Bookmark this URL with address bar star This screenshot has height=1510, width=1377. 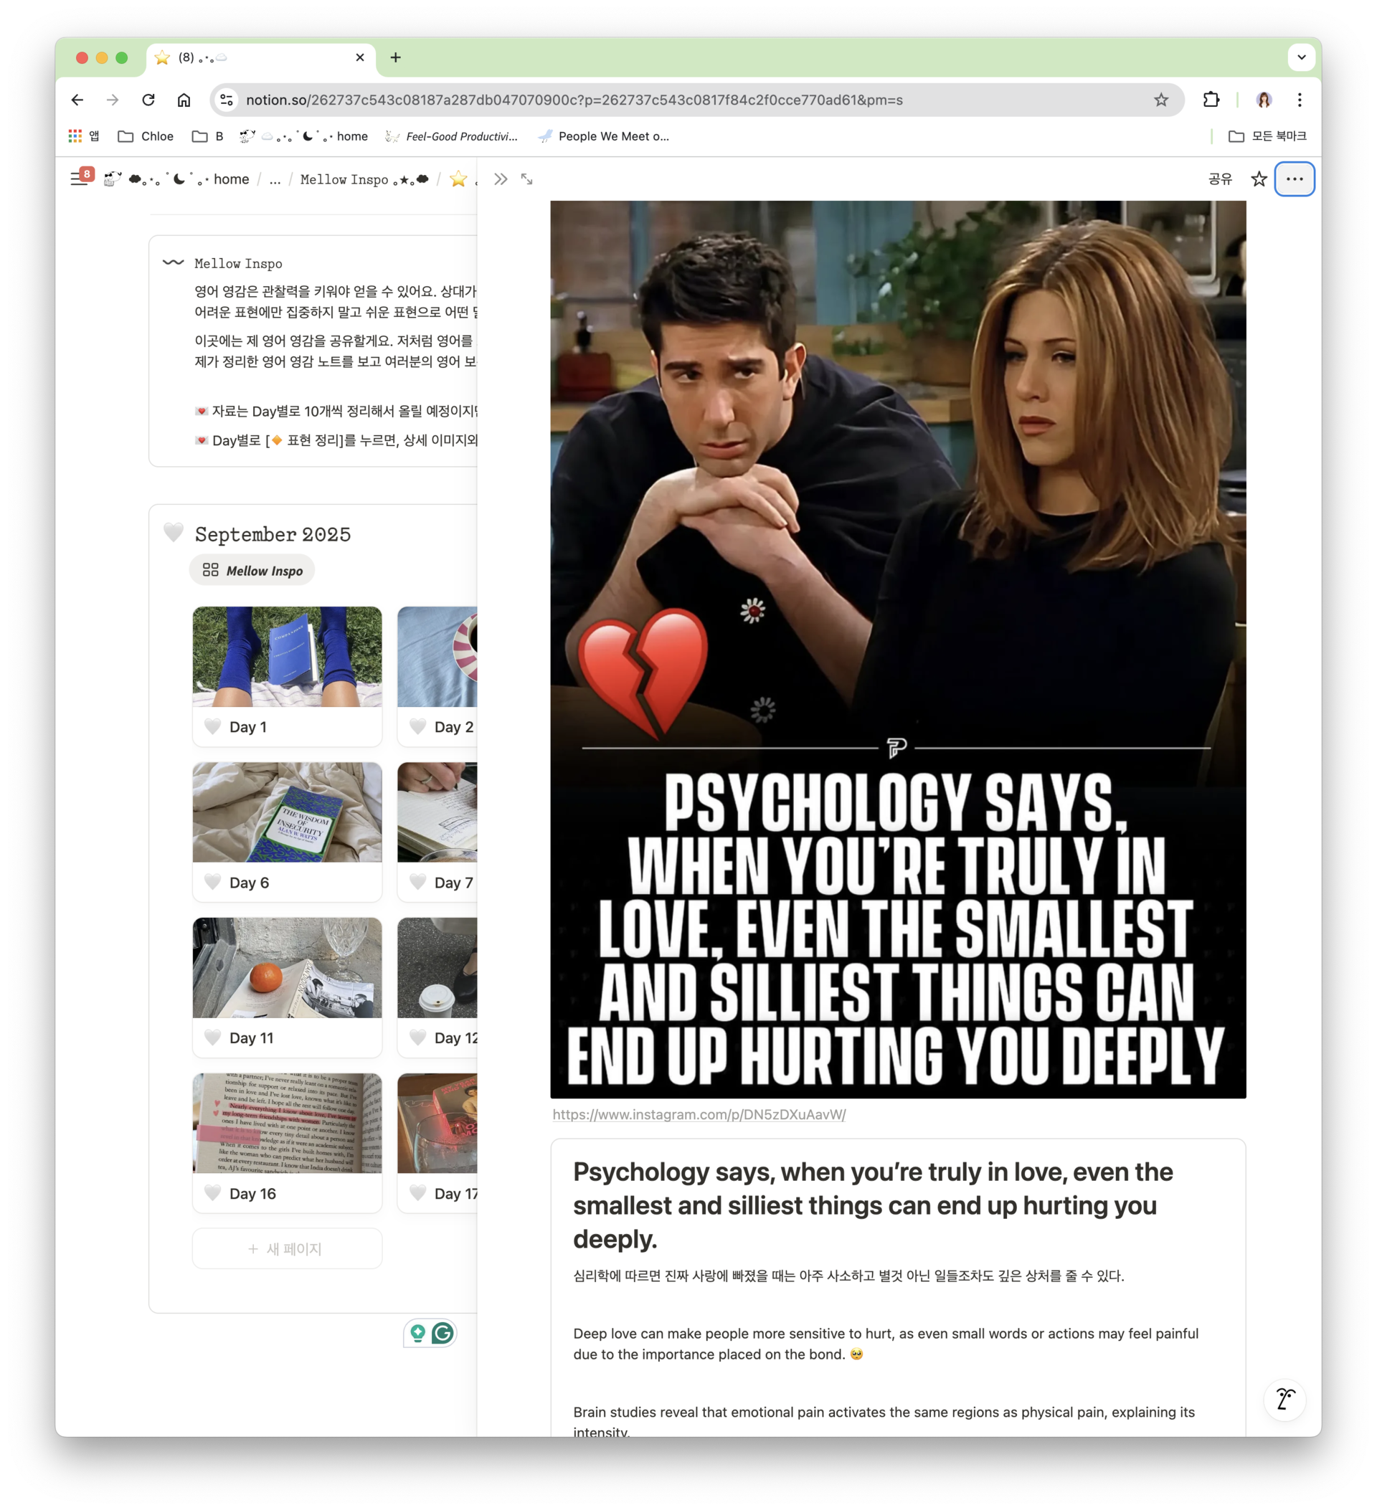click(1160, 100)
